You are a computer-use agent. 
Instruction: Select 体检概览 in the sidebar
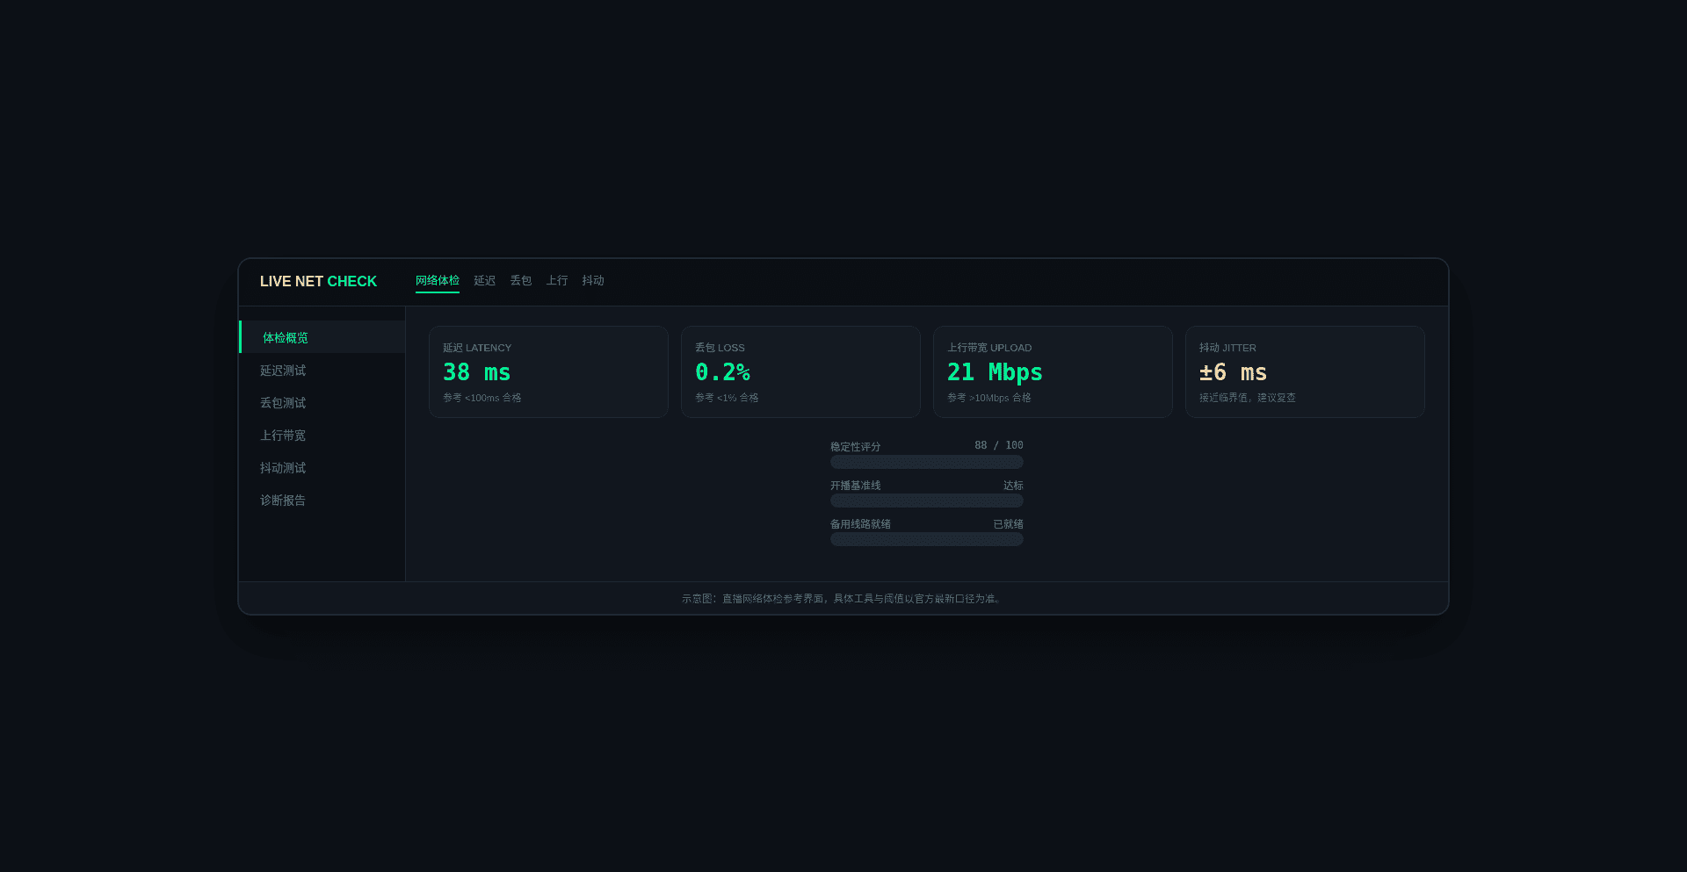[x=322, y=337]
